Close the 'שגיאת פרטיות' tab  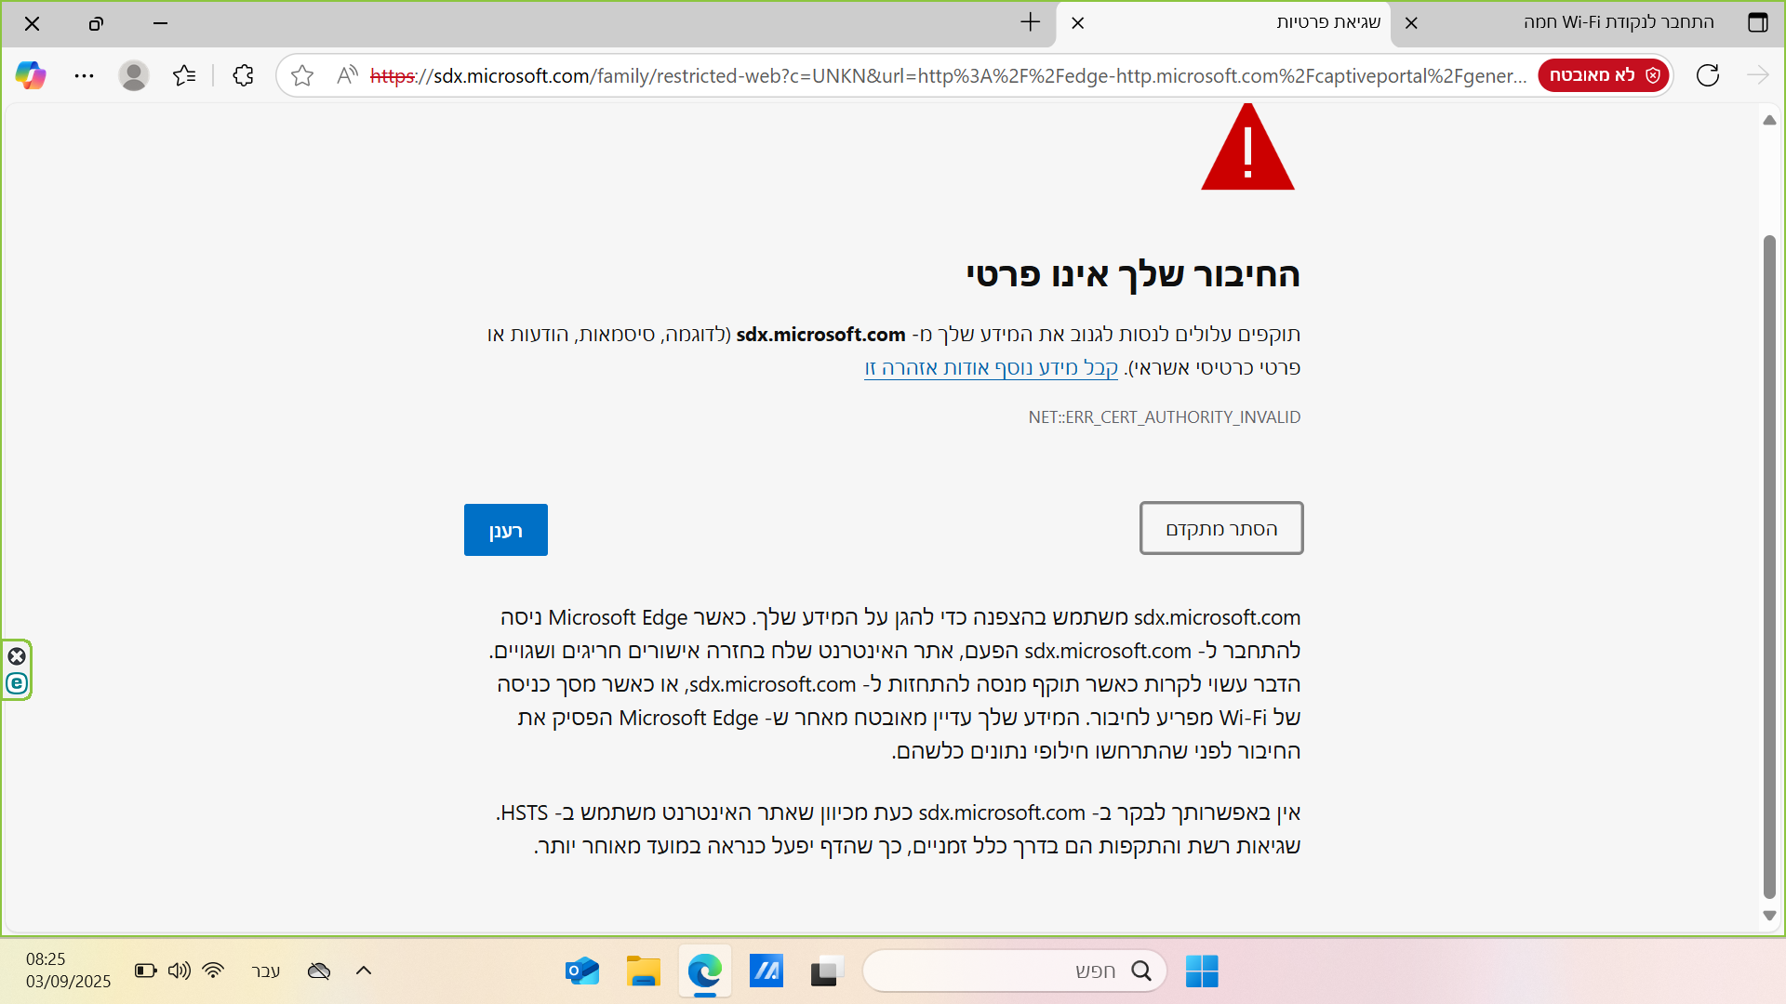click(1078, 23)
